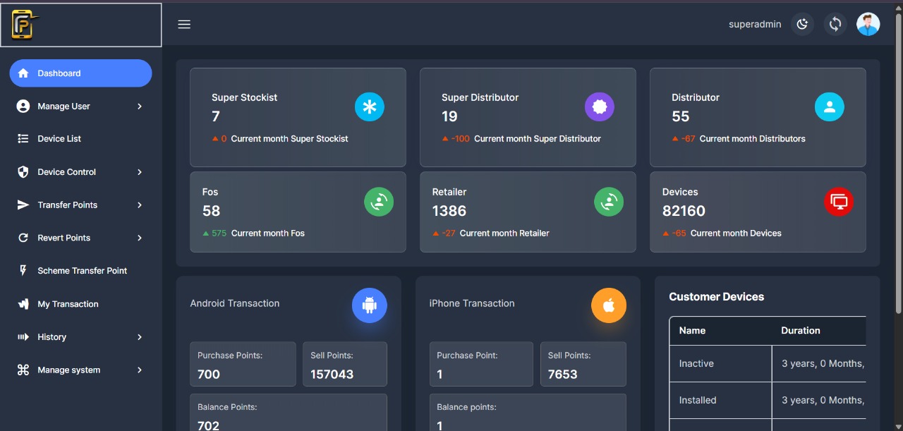Click the History icon in sidebar

23,337
